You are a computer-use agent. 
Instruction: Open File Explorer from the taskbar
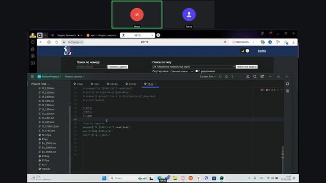tap(175, 178)
